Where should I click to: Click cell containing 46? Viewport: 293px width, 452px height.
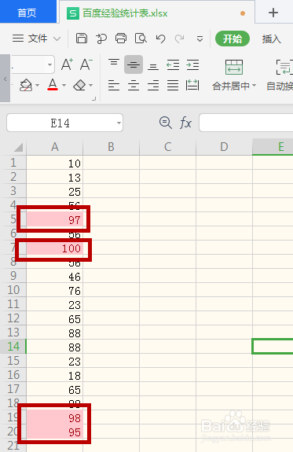pos(55,277)
